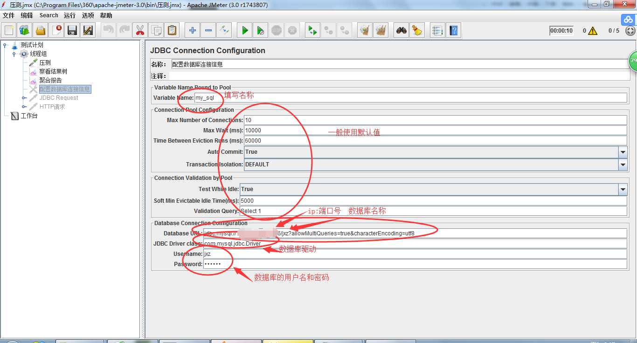Screen dimensions: 637x343
Task: Select 测试计划 in the tree
Action: [32, 45]
